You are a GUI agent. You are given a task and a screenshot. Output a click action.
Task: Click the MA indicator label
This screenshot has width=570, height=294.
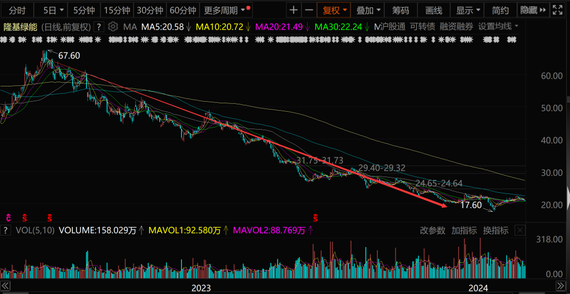tap(130, 26)
